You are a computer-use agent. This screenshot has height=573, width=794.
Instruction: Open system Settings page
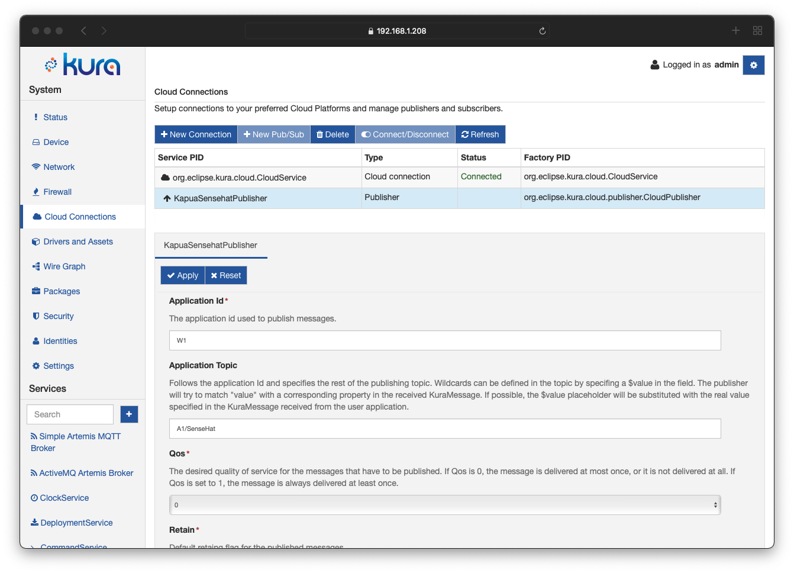(58, 366)
